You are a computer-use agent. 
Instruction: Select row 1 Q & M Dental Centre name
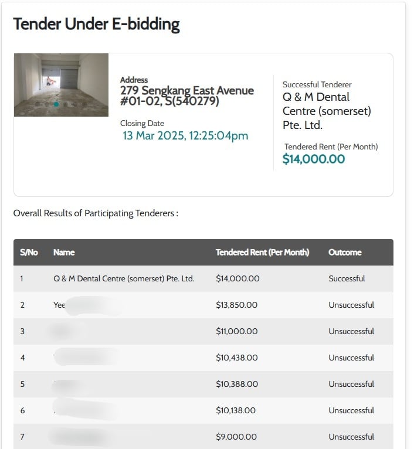[x=124, y=278]
